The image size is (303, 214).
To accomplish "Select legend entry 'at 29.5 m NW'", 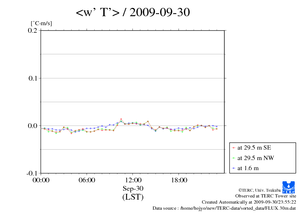I will click(255, 158).
